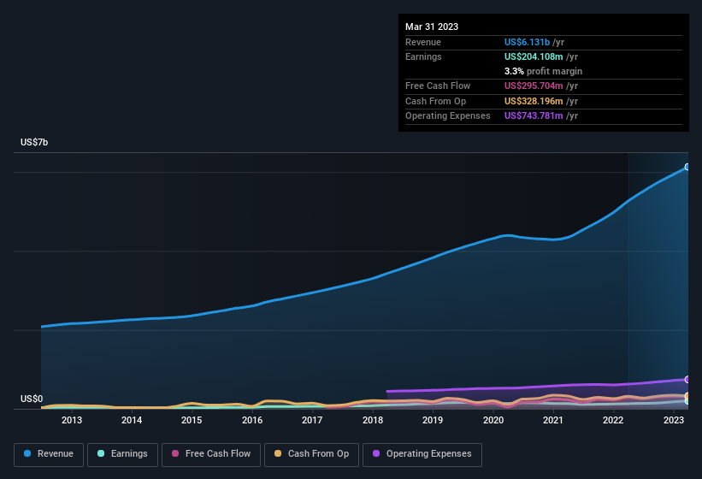This screenshot has height=479, width=702.
Task: Click the 2013 x-axis label
Action: click(x=72, y=420)
